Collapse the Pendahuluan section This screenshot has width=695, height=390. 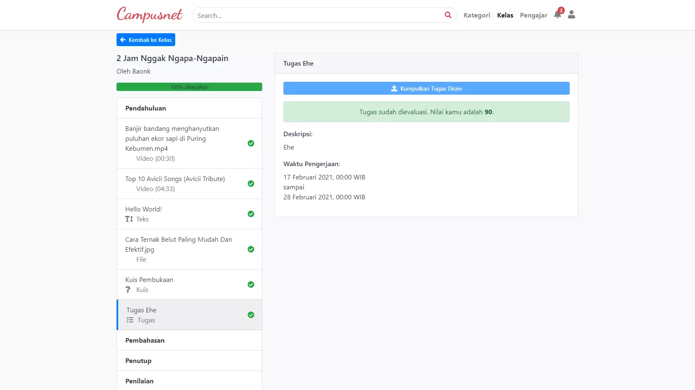[x=189, y=108]
